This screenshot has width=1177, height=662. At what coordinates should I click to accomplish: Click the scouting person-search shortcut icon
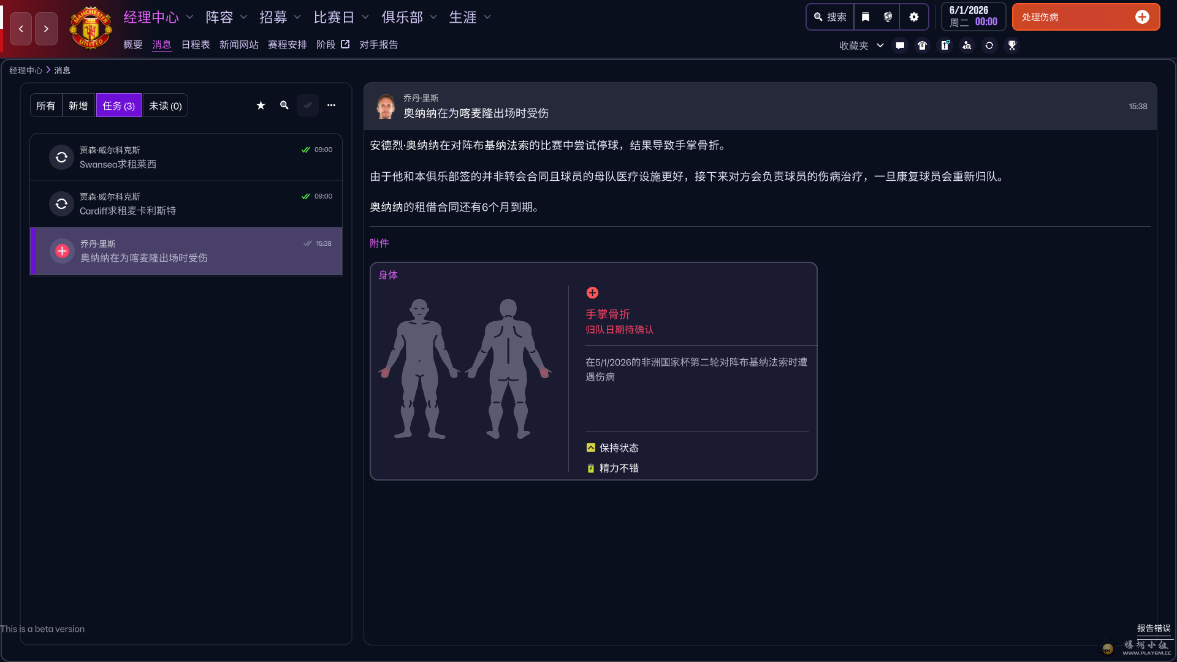pyautogui.click(x=967, y=45)
